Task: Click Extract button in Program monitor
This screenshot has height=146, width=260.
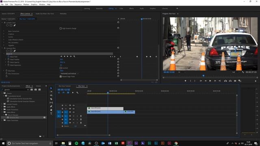Action: coord(230,81)
